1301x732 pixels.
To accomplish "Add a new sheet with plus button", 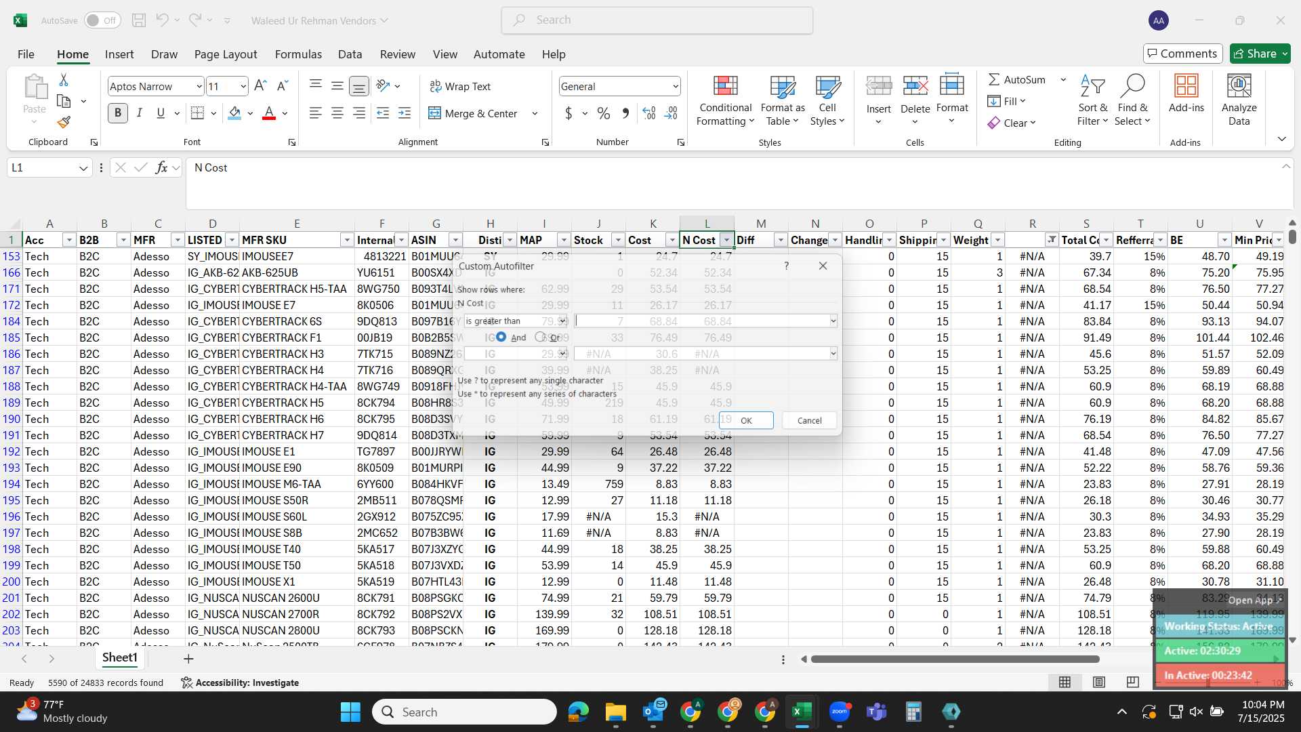I will [188, 658].
